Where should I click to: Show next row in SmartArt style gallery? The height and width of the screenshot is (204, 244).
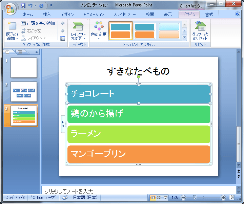(x=184, y=31)
